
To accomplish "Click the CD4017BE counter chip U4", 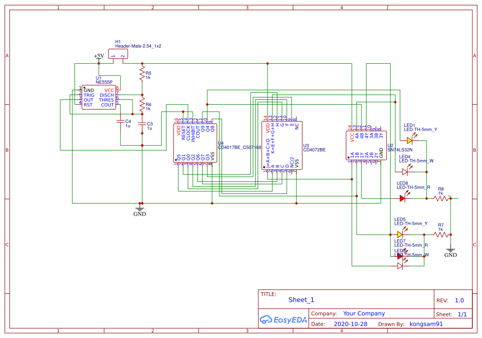I will 194,142.
